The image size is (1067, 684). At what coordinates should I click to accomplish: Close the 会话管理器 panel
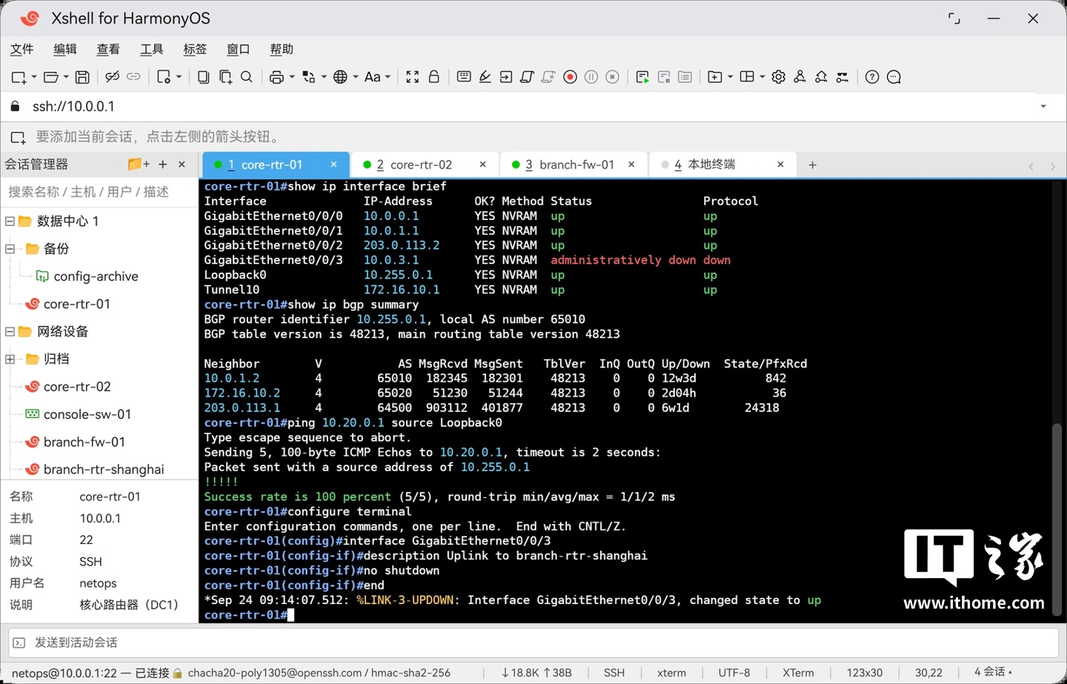tap(182, 165)
